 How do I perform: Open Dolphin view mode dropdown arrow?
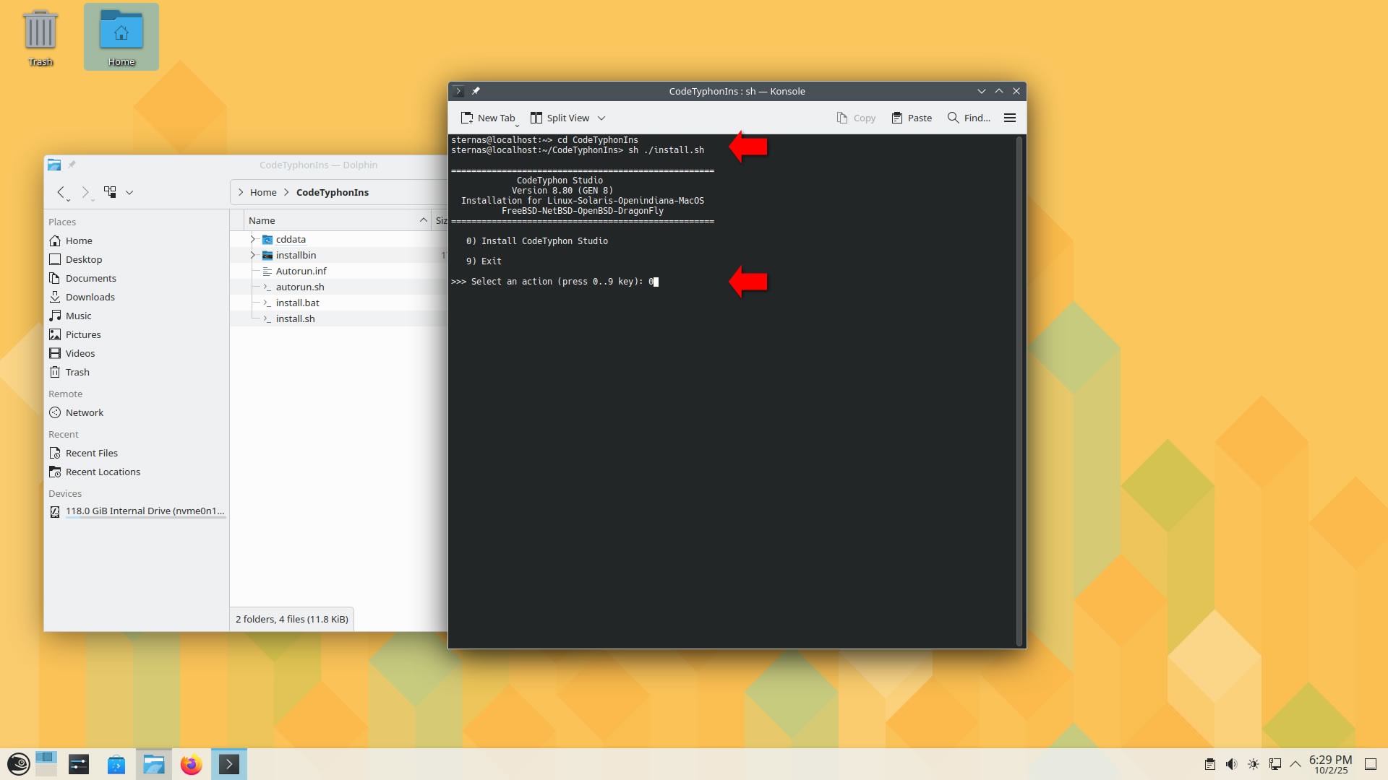(129, 192)
